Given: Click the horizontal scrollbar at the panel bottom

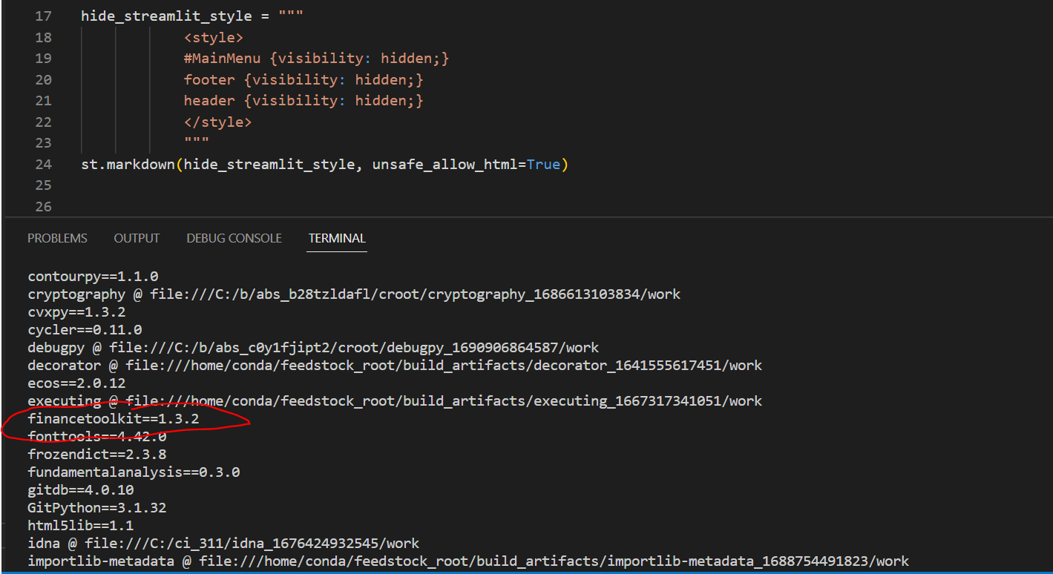Looking at the screenshot, I should point(519,571).
